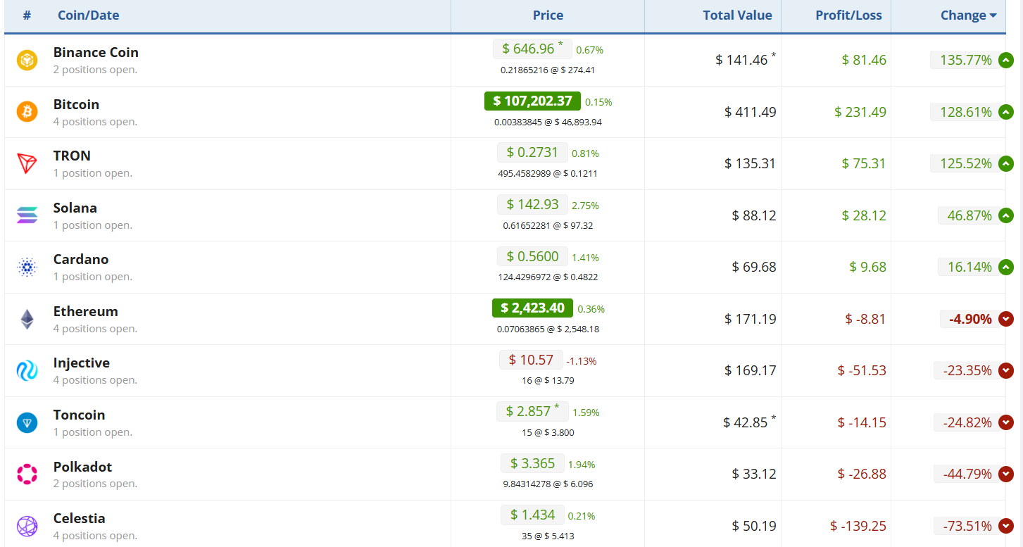
Task: Click Ethereum holdings 0.07063865 @ $ 2,548.18
Action: (x=548, y=329)
